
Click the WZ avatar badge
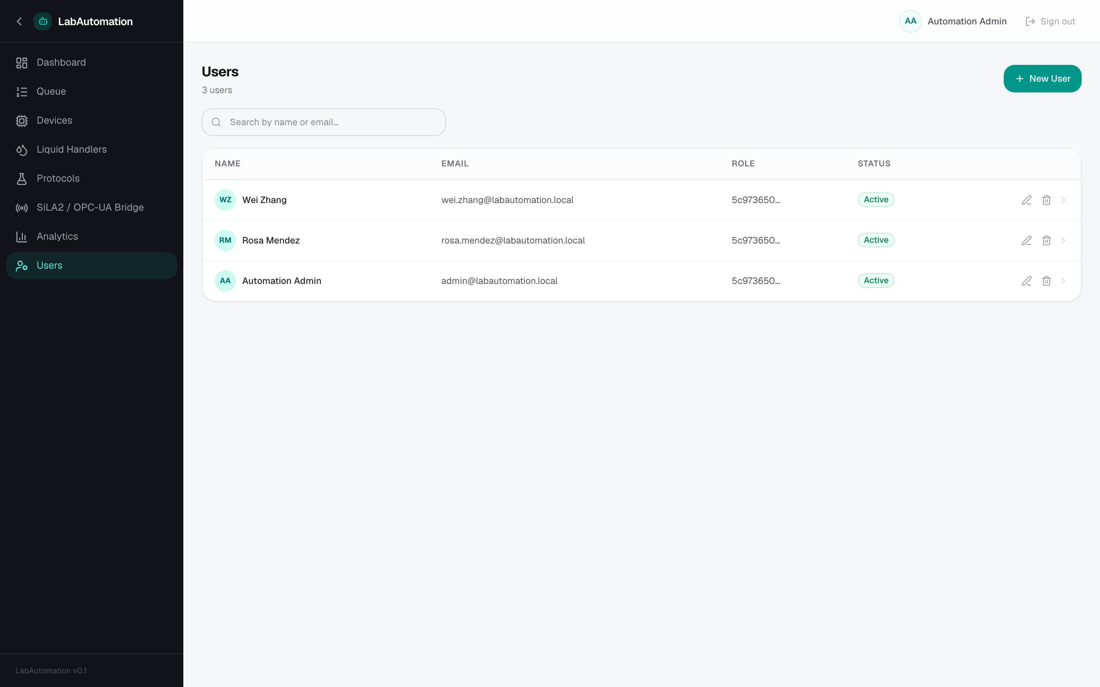pos(225,200)
